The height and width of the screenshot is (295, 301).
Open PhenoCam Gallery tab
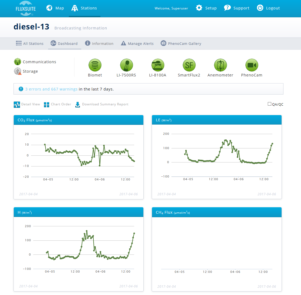point(181,43)
